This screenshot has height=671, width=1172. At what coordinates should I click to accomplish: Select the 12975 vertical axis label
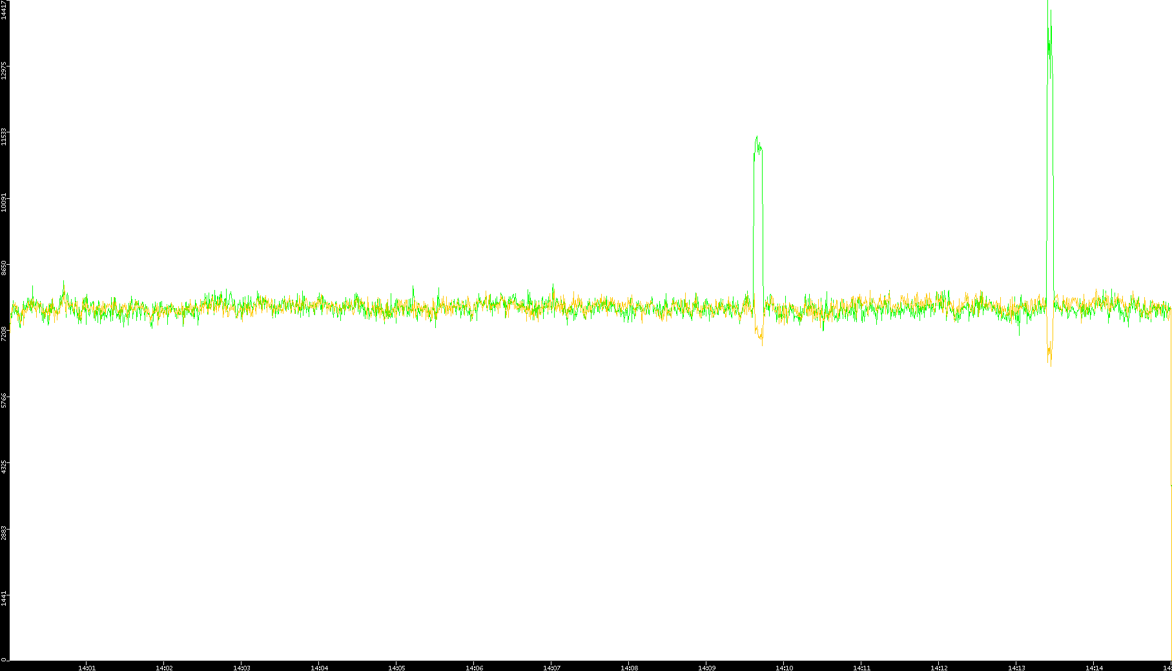pos(4,70)
